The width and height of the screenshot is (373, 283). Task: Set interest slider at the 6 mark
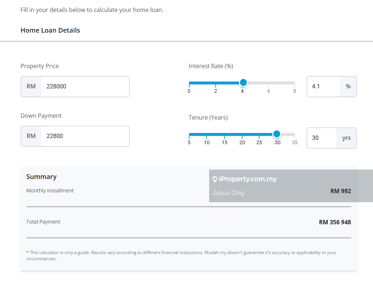(x=269, y=83)
